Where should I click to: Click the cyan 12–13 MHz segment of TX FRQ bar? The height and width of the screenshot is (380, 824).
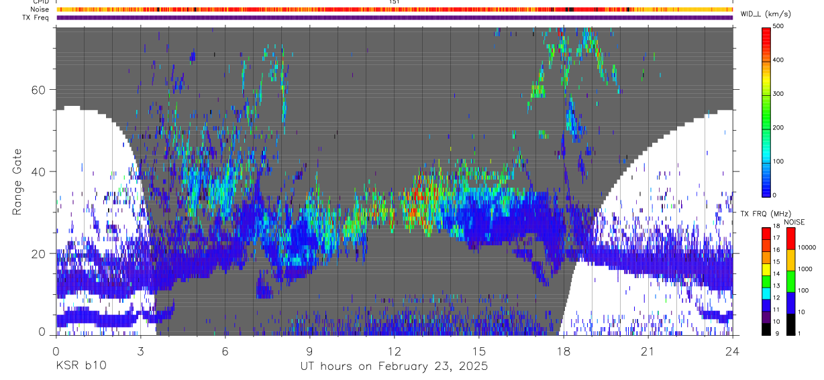click(x=766, y=293)
